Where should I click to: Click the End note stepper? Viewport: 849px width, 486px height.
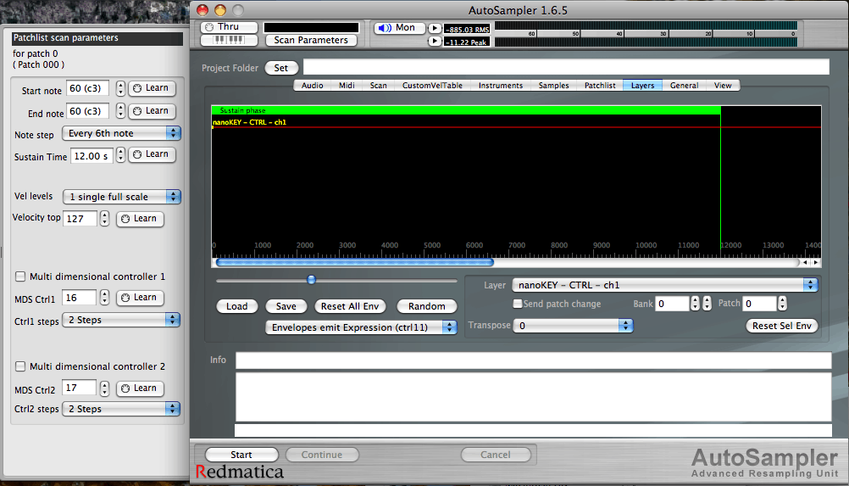[x=121, y=111]
